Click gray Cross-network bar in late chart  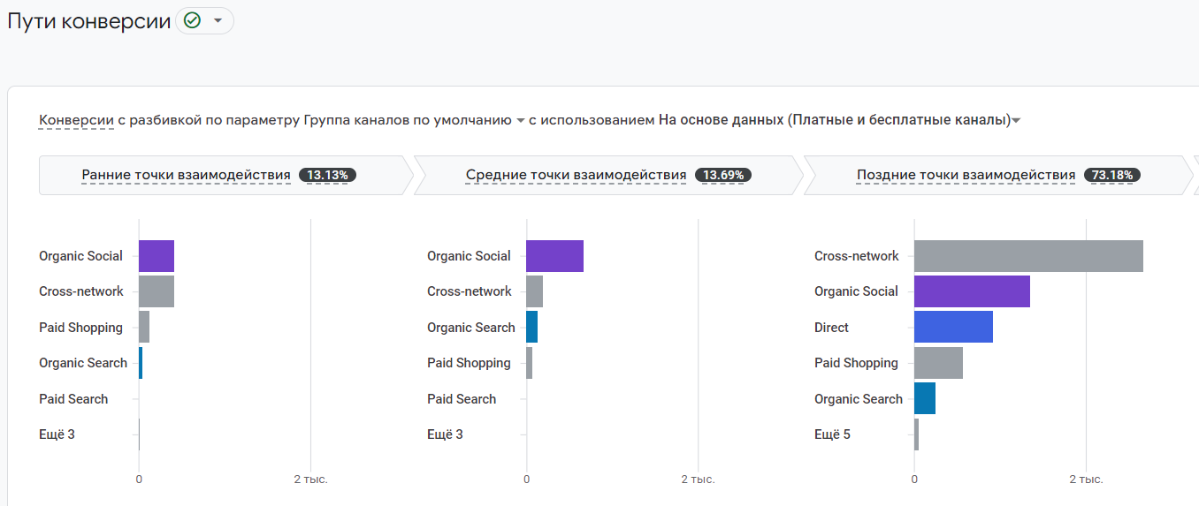(x=1028, y=256)
